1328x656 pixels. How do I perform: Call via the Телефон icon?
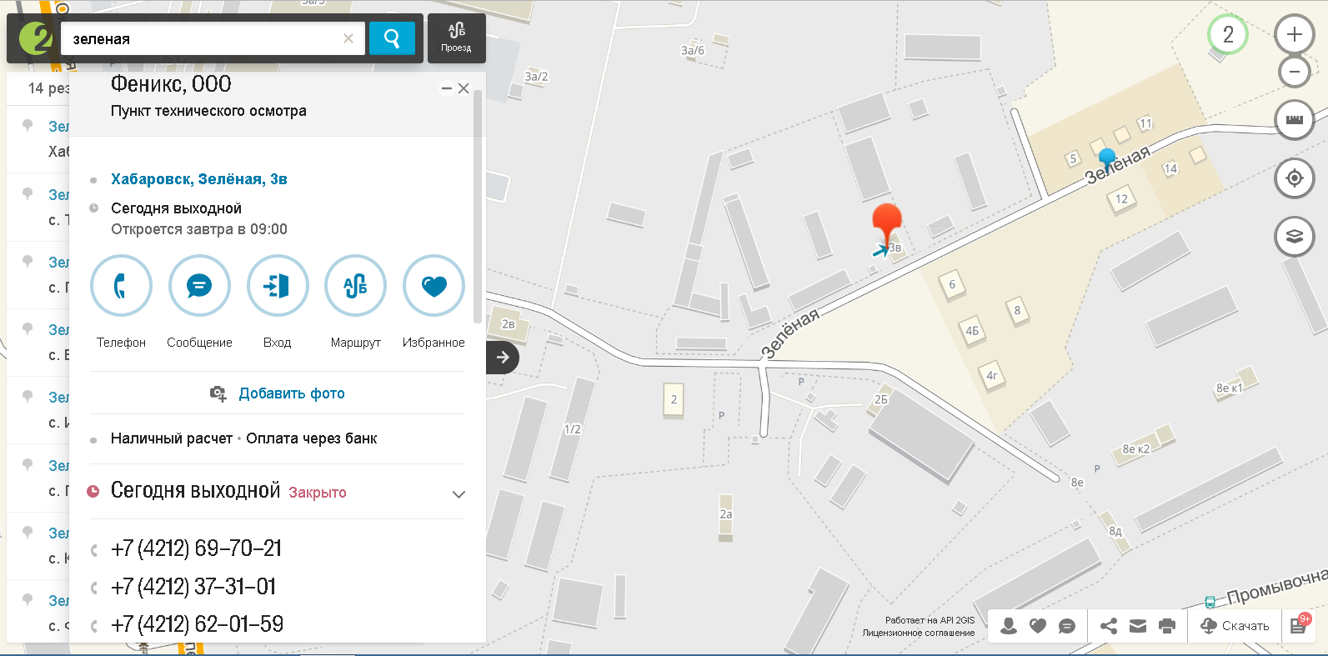(x=121, y=286)
